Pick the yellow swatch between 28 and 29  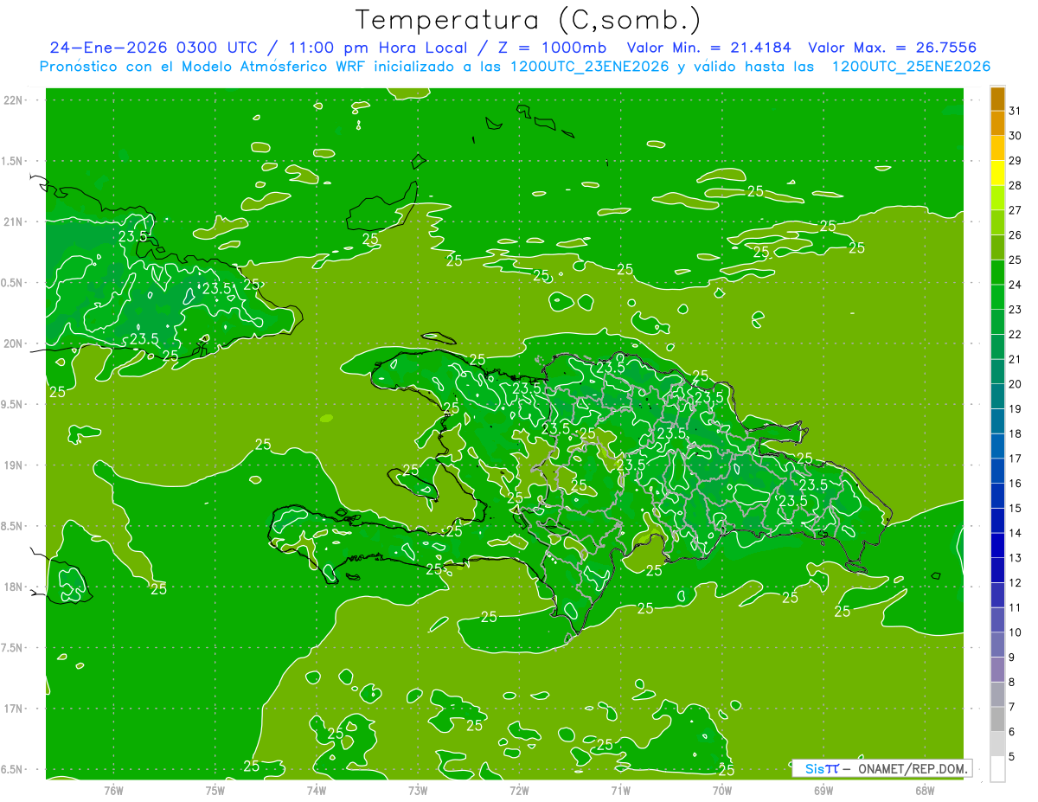pos(997,173)
